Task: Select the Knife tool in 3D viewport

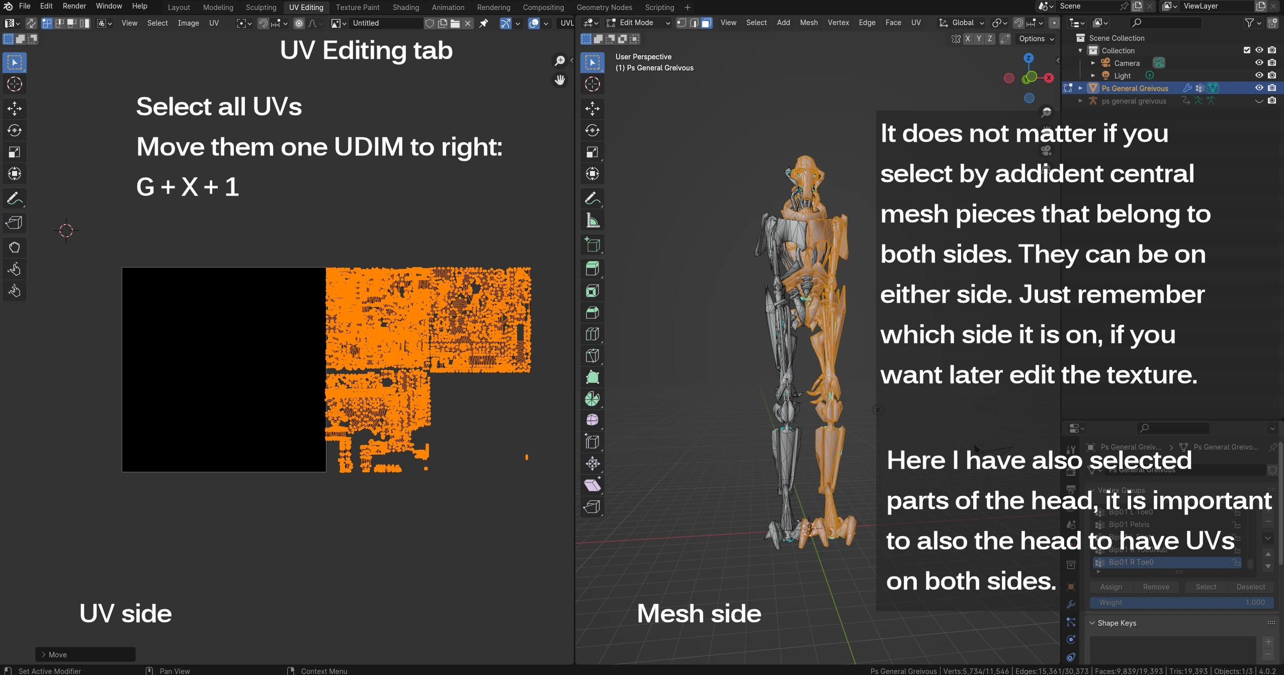Action: [x=592, y=356]
